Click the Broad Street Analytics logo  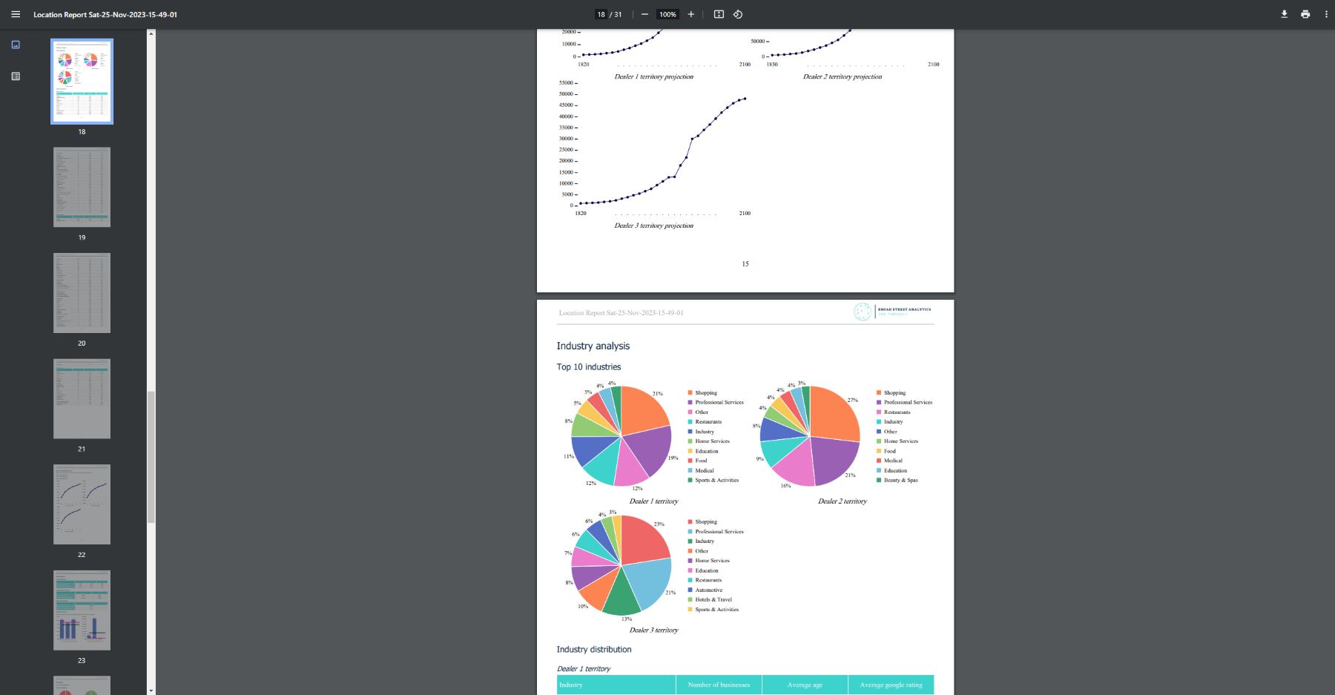pos(892,312)
